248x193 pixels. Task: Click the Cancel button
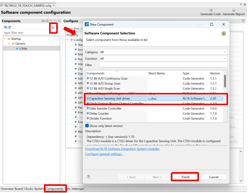214,177
